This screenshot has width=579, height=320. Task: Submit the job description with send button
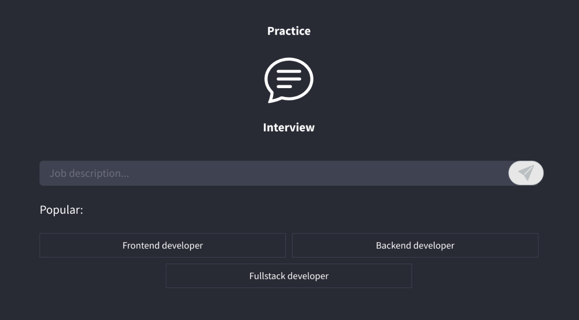tap(526, 173)
